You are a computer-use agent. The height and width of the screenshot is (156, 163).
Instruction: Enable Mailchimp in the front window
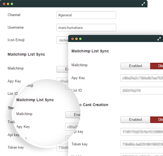(x=135, y=66)
